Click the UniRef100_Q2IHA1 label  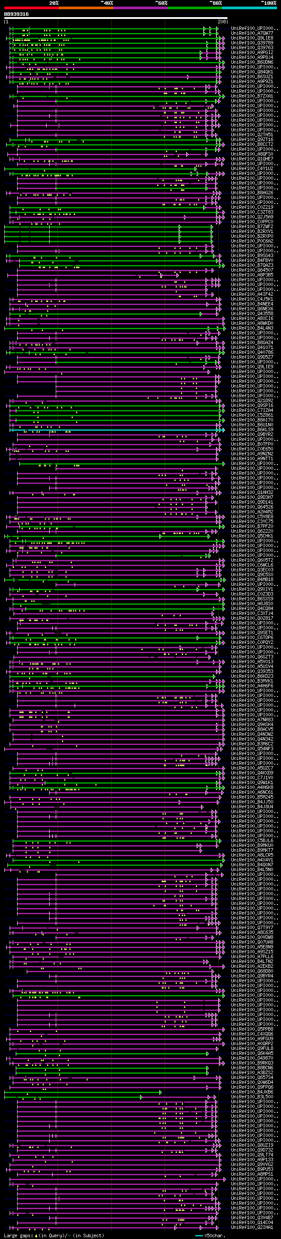click(x=252, y=1228)
